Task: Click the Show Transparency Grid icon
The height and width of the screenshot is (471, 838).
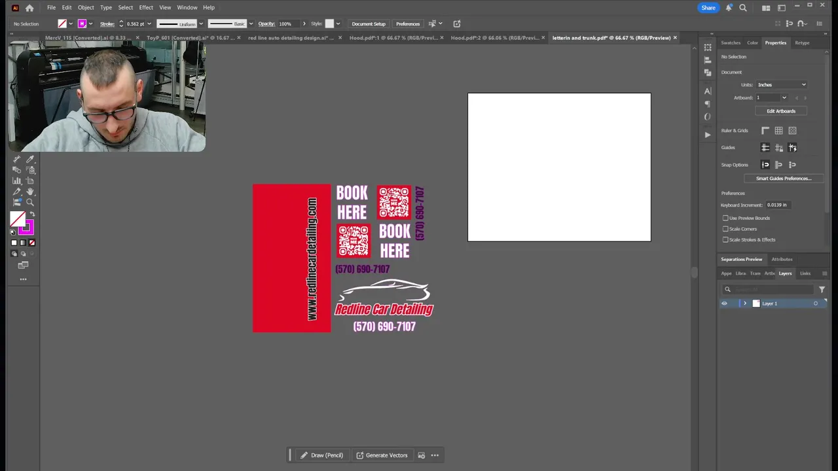Action: point(792,131)
